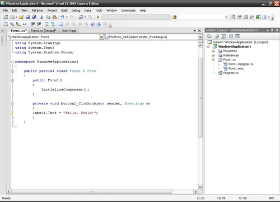Click the Comment Out Selected Lines icon
280x202 pixels.
[46, 24]
